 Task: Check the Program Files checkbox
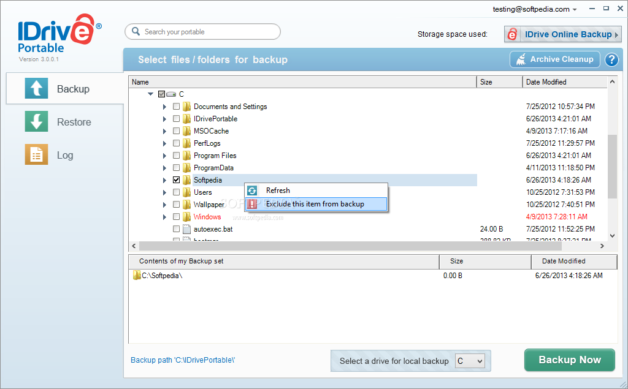point(176,155)
